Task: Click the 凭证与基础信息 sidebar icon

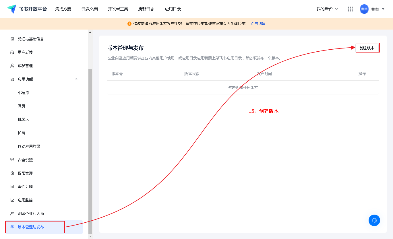Action: click(12, 39)
